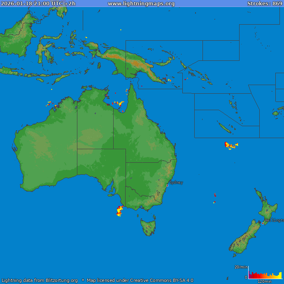Select the large lightning cluster south of Victoria

pyautogui.click(x=119, y=210)
